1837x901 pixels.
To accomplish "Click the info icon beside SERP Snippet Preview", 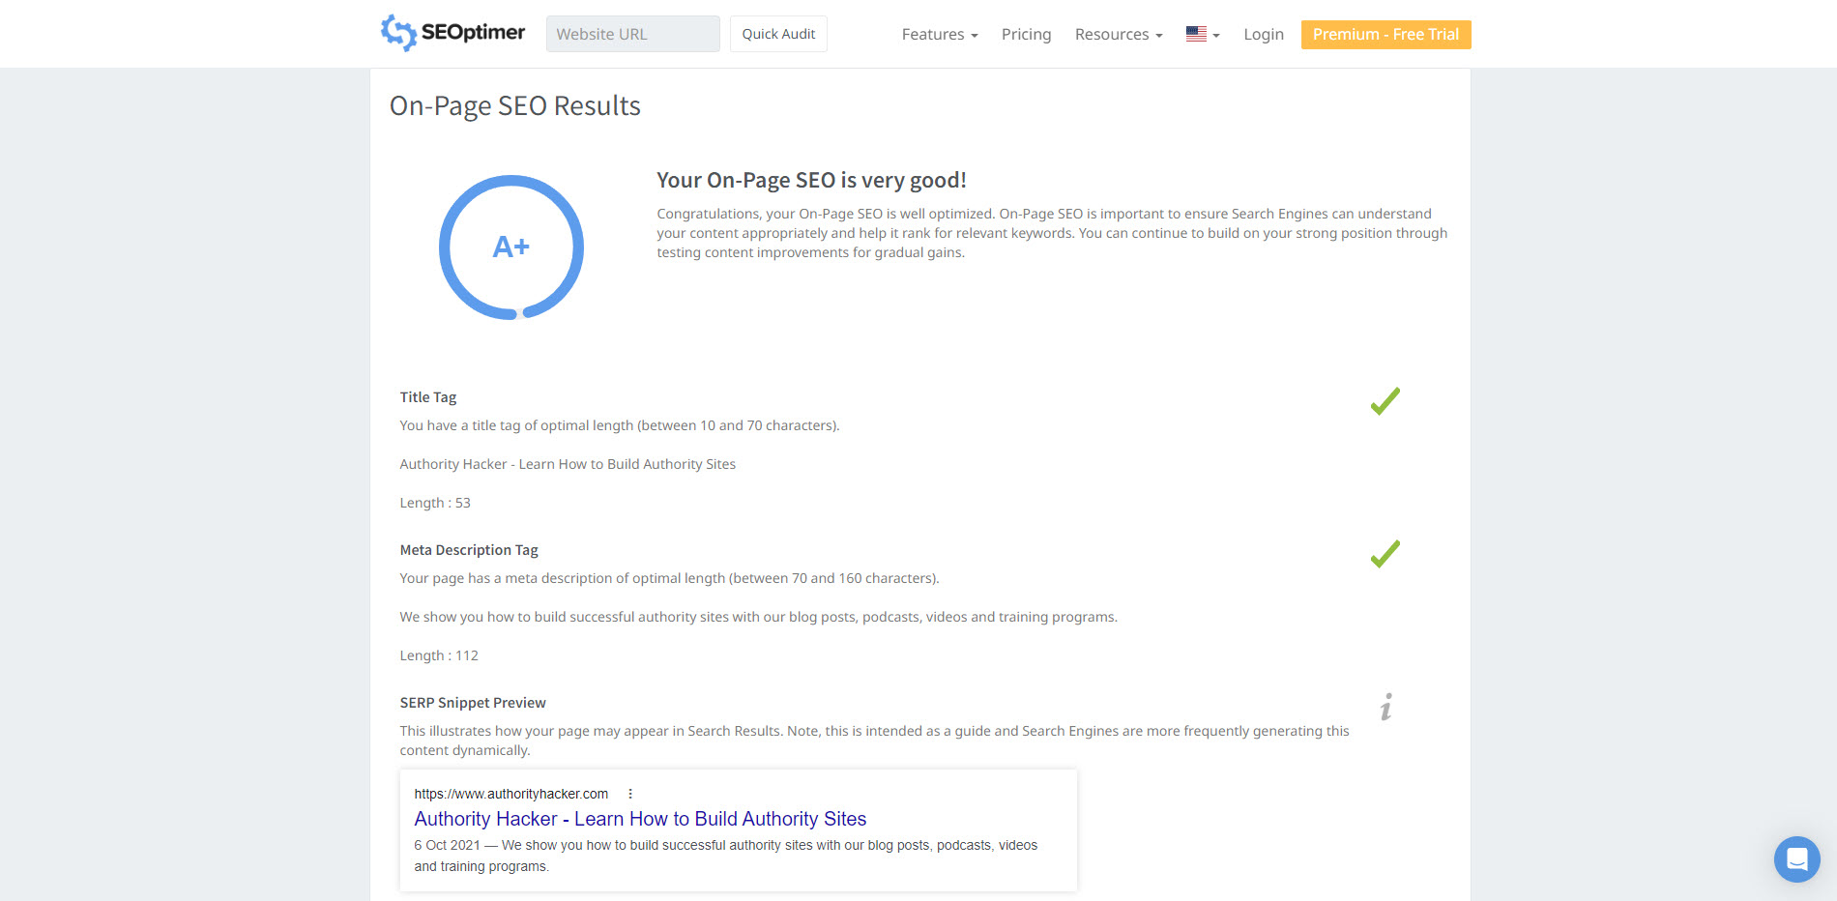I will click(x=1385, y=707).
